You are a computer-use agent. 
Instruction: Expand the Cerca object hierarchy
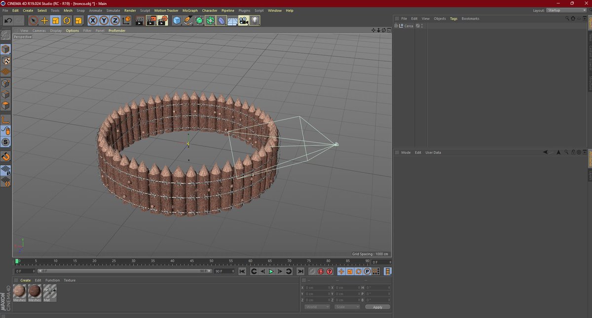coord(396,26)
